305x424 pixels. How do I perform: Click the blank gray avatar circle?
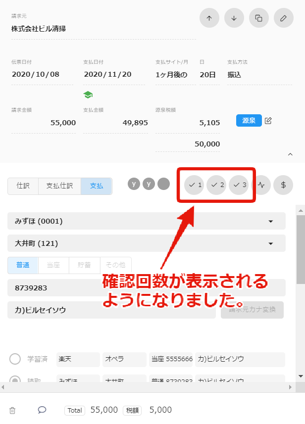(x=163, y=184)
